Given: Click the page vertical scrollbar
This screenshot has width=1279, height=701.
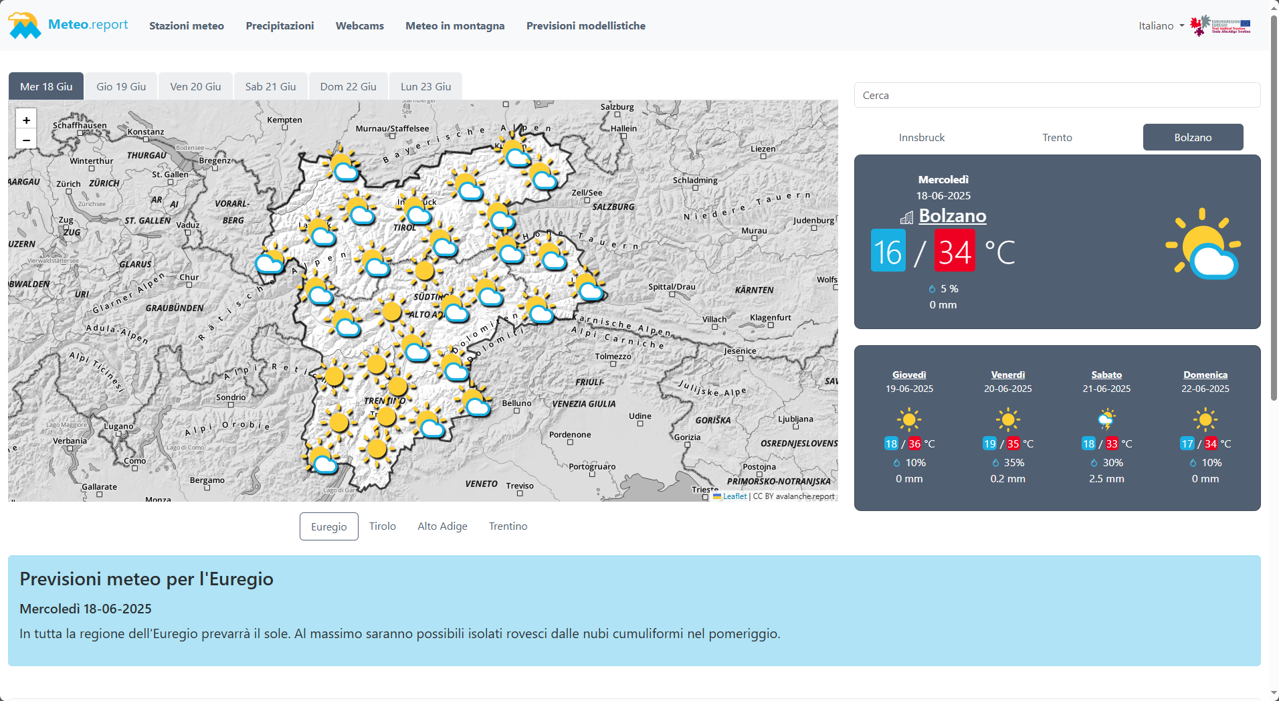Looking at the screenshot, I should (1274, 201).
